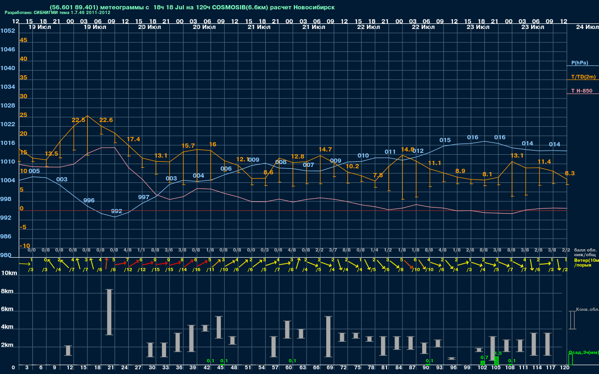Click the 'Осад,3ч(мм)' precipitation legend label
The image size is (599, 374).
click(583, 352)
